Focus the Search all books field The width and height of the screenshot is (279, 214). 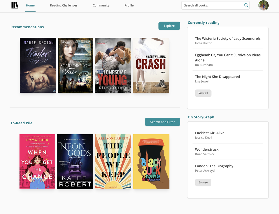216,5
